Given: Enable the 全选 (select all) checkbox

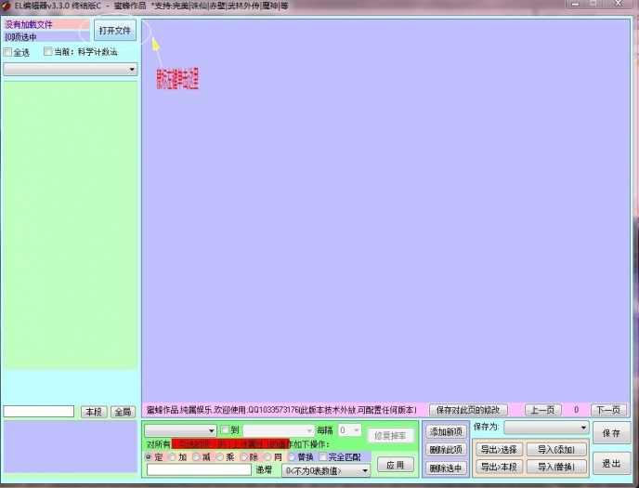Looking at the screenshot, I should click(x=8, y=52).
